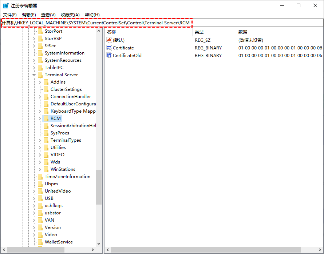Click the TabletPC folder icon
The image size is (324, 254).
[40, 68]
